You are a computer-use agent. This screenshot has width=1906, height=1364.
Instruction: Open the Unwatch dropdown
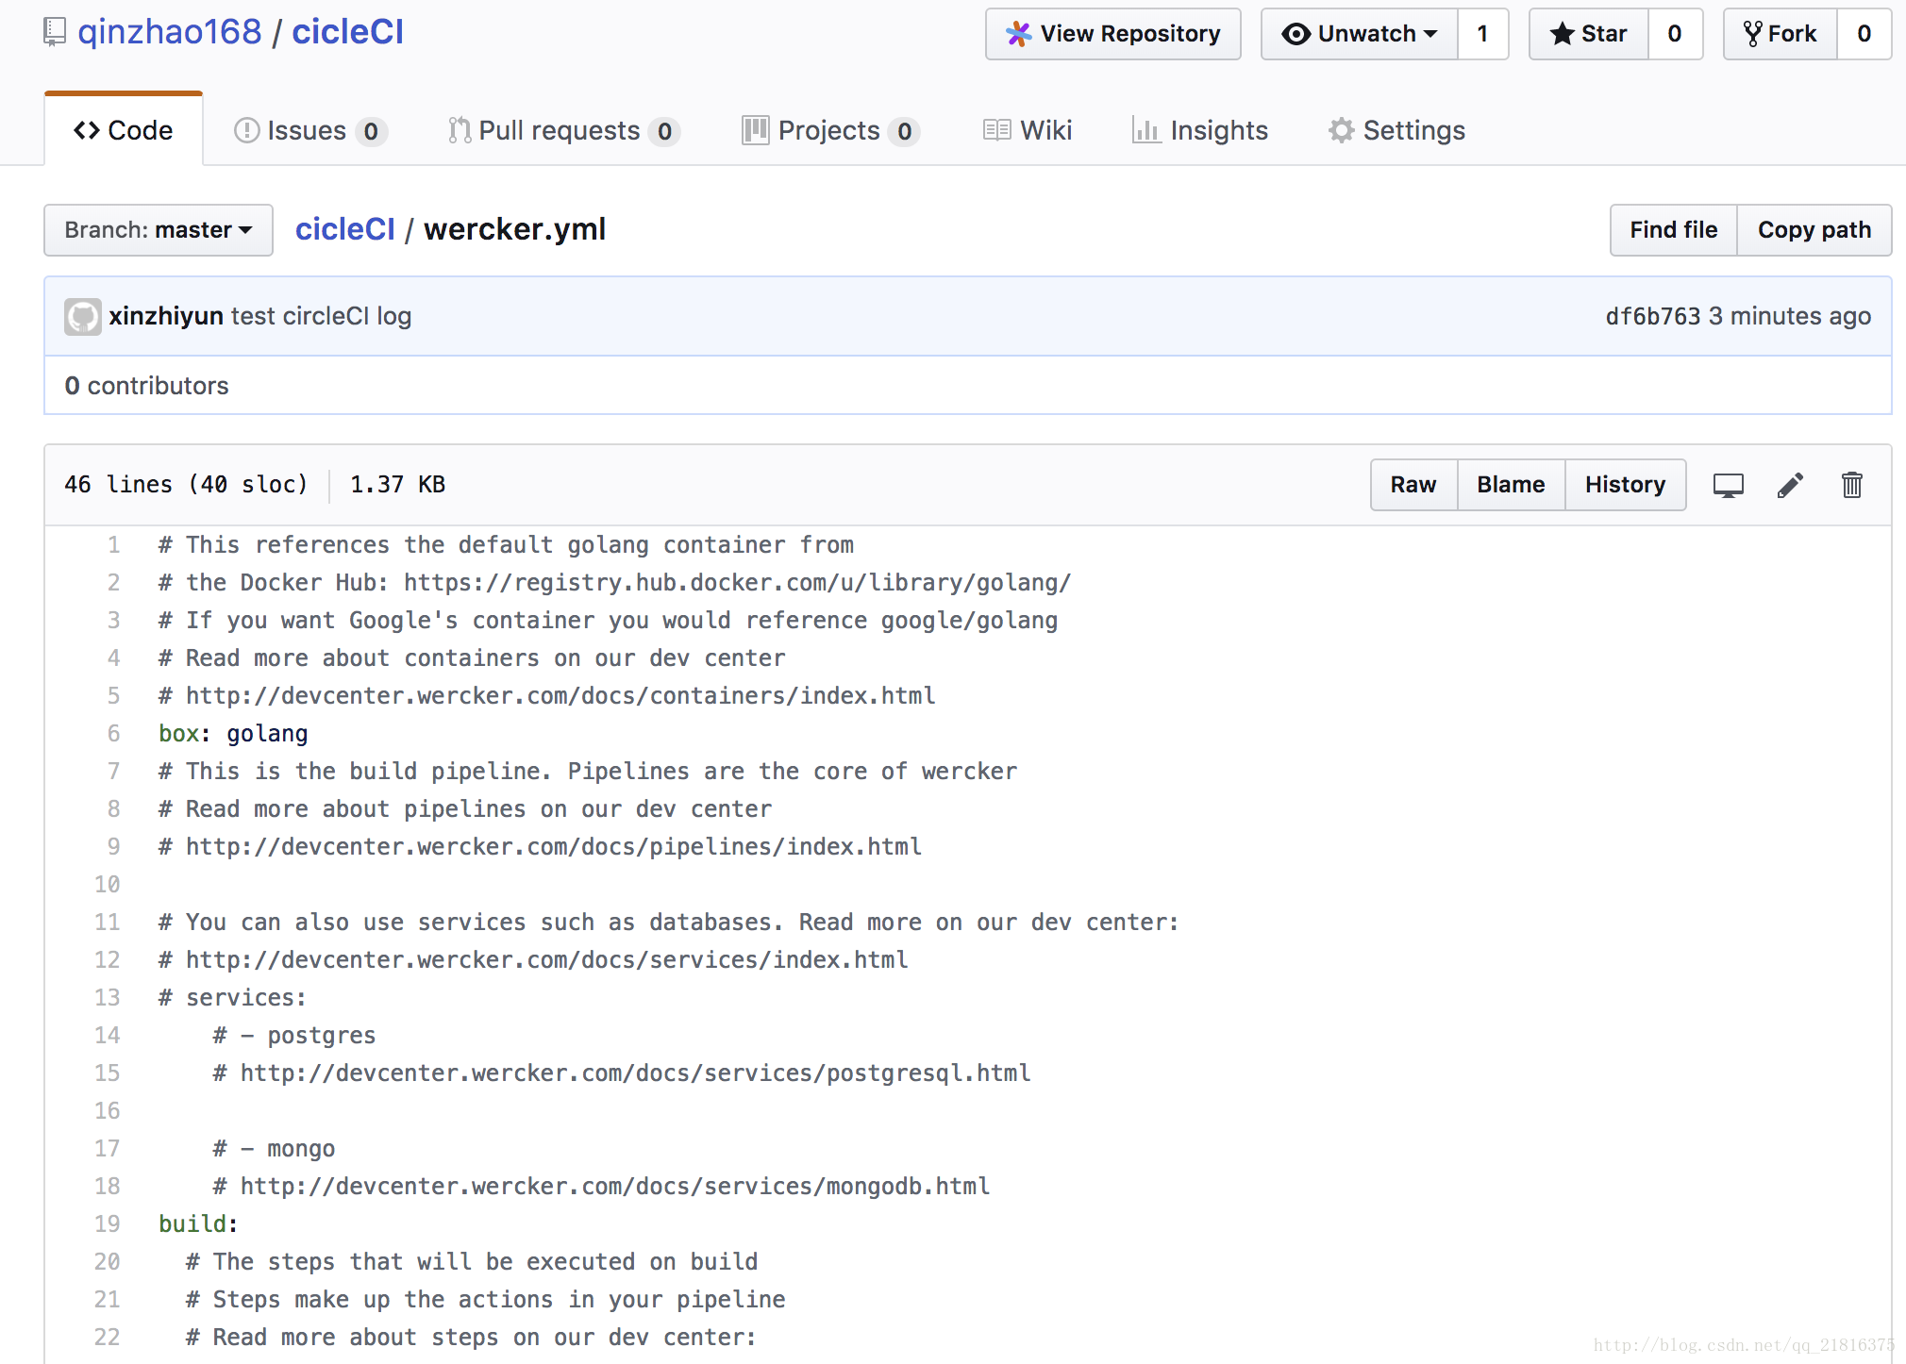[x=1360, y=34]
